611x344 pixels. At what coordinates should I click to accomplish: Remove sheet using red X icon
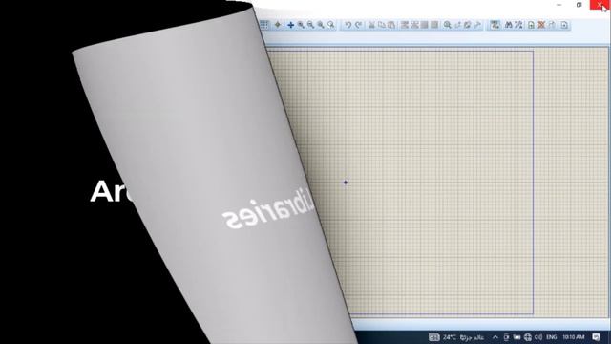click(x=541, y=25)
